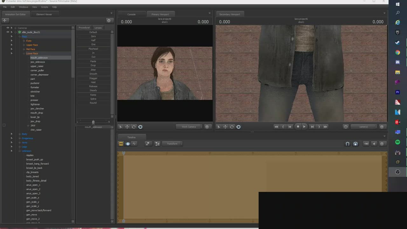Screen dimensions: 407x229
Task: Switch to the Clip Editor mode
Action: coord(121,144)
